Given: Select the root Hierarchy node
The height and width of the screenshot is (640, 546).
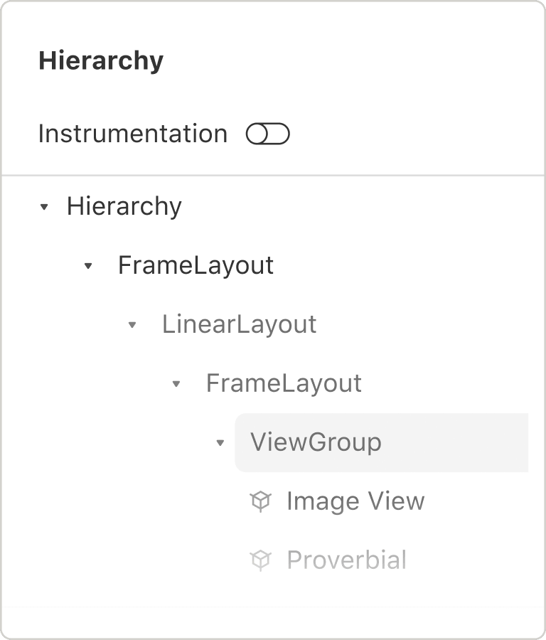Looking at the screenshot, I should (124, 206).
